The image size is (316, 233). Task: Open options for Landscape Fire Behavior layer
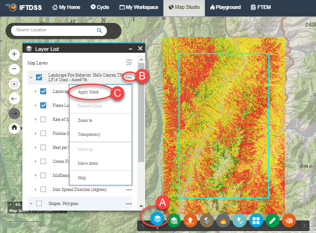click(x=128, y=78)
